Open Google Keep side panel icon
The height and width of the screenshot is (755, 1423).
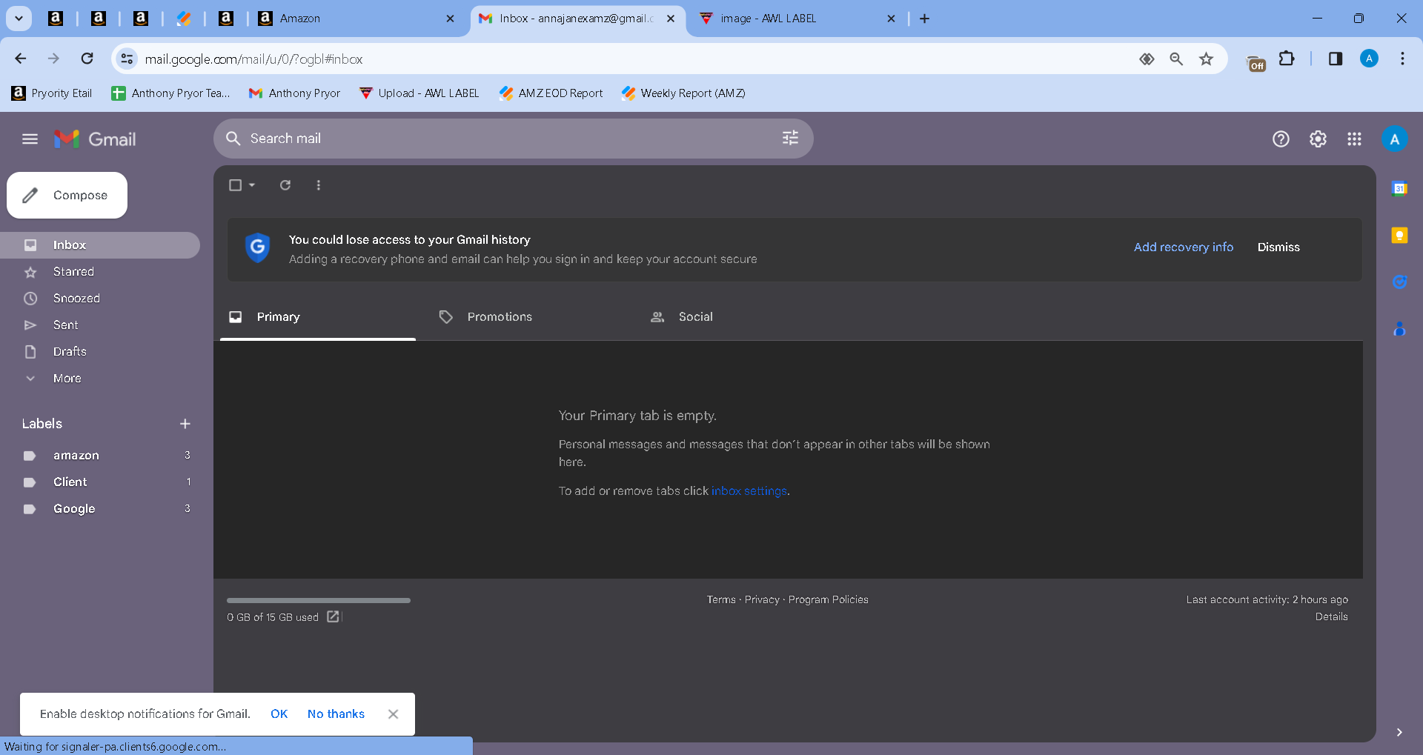click(1399, 236)
